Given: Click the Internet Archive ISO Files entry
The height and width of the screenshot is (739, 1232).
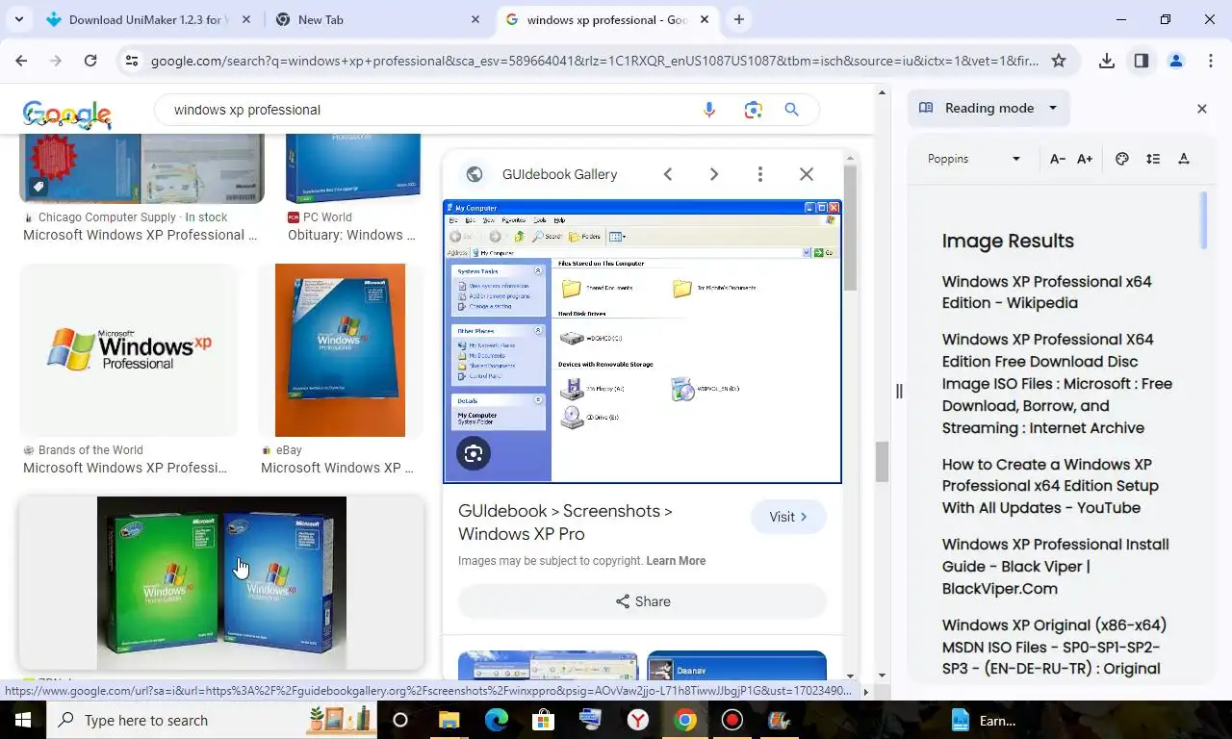Looking at the screenshot, I should click(1057, 383).
